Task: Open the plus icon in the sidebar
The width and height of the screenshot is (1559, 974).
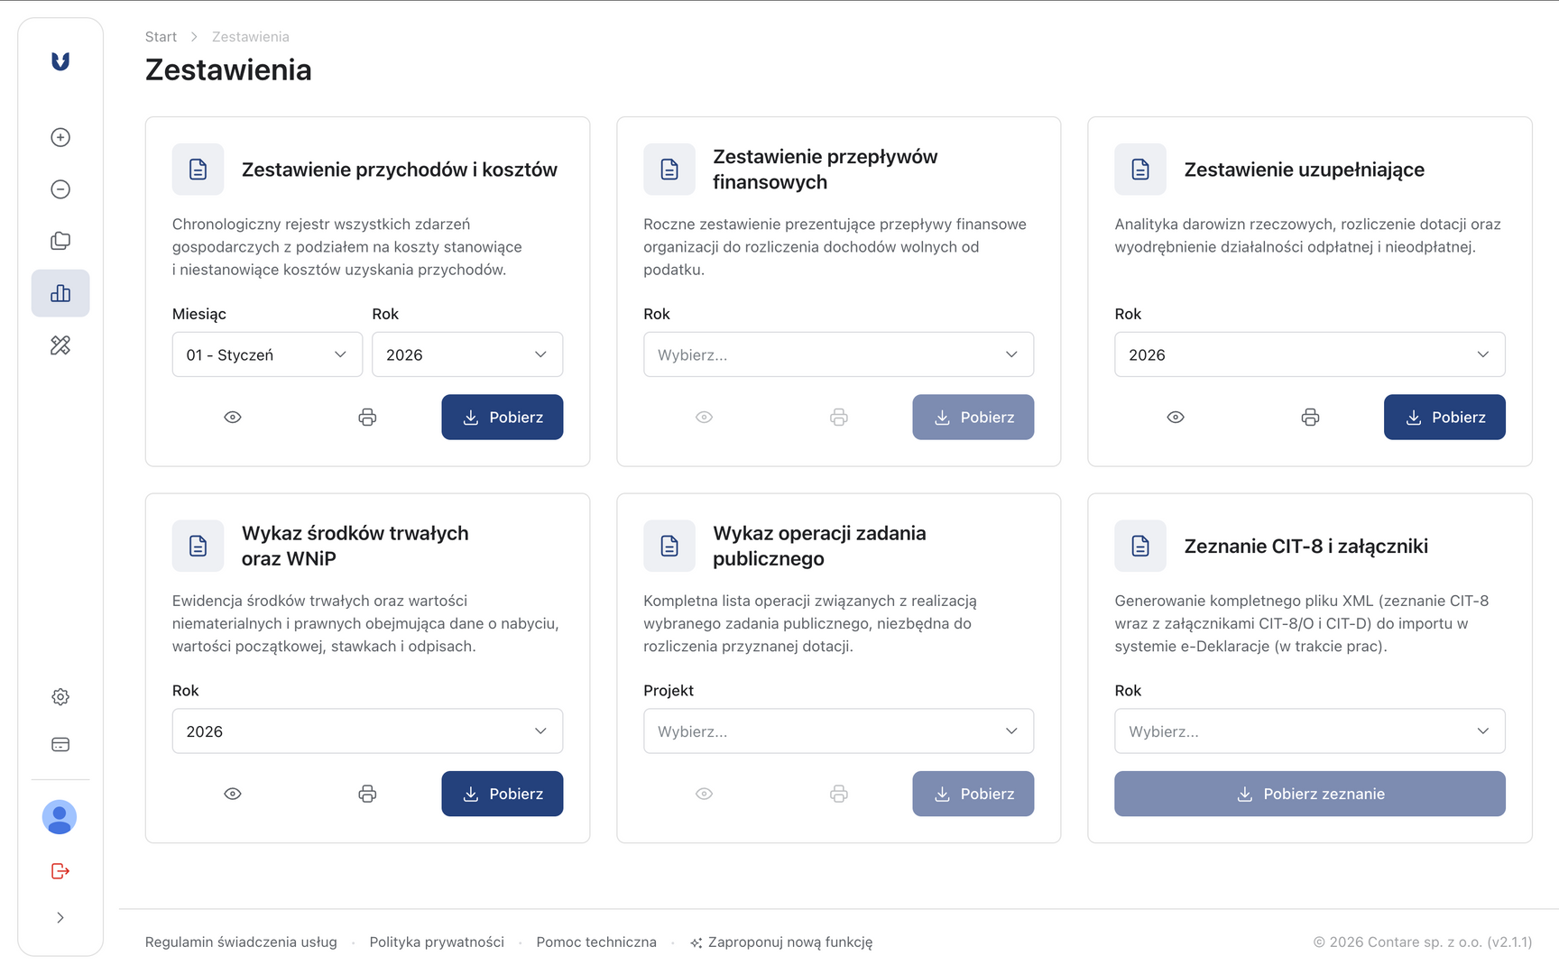Action: tap(60, 137)
